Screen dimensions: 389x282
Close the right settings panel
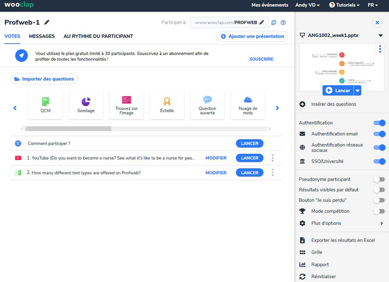pos(377,23)
